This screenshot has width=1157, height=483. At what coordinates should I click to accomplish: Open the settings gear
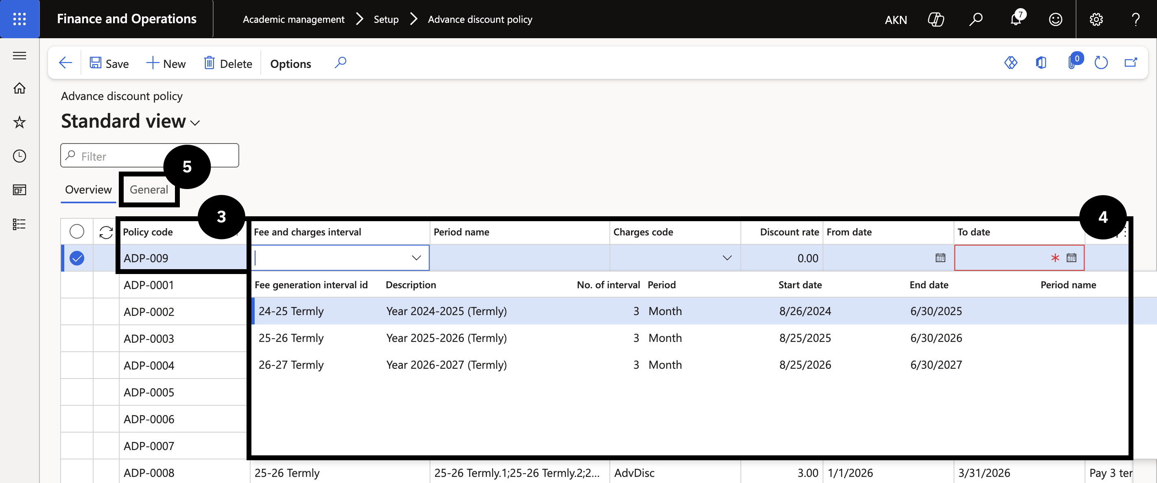(x=1096, y=19)
